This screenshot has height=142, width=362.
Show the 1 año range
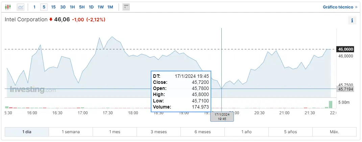(246, 132)
